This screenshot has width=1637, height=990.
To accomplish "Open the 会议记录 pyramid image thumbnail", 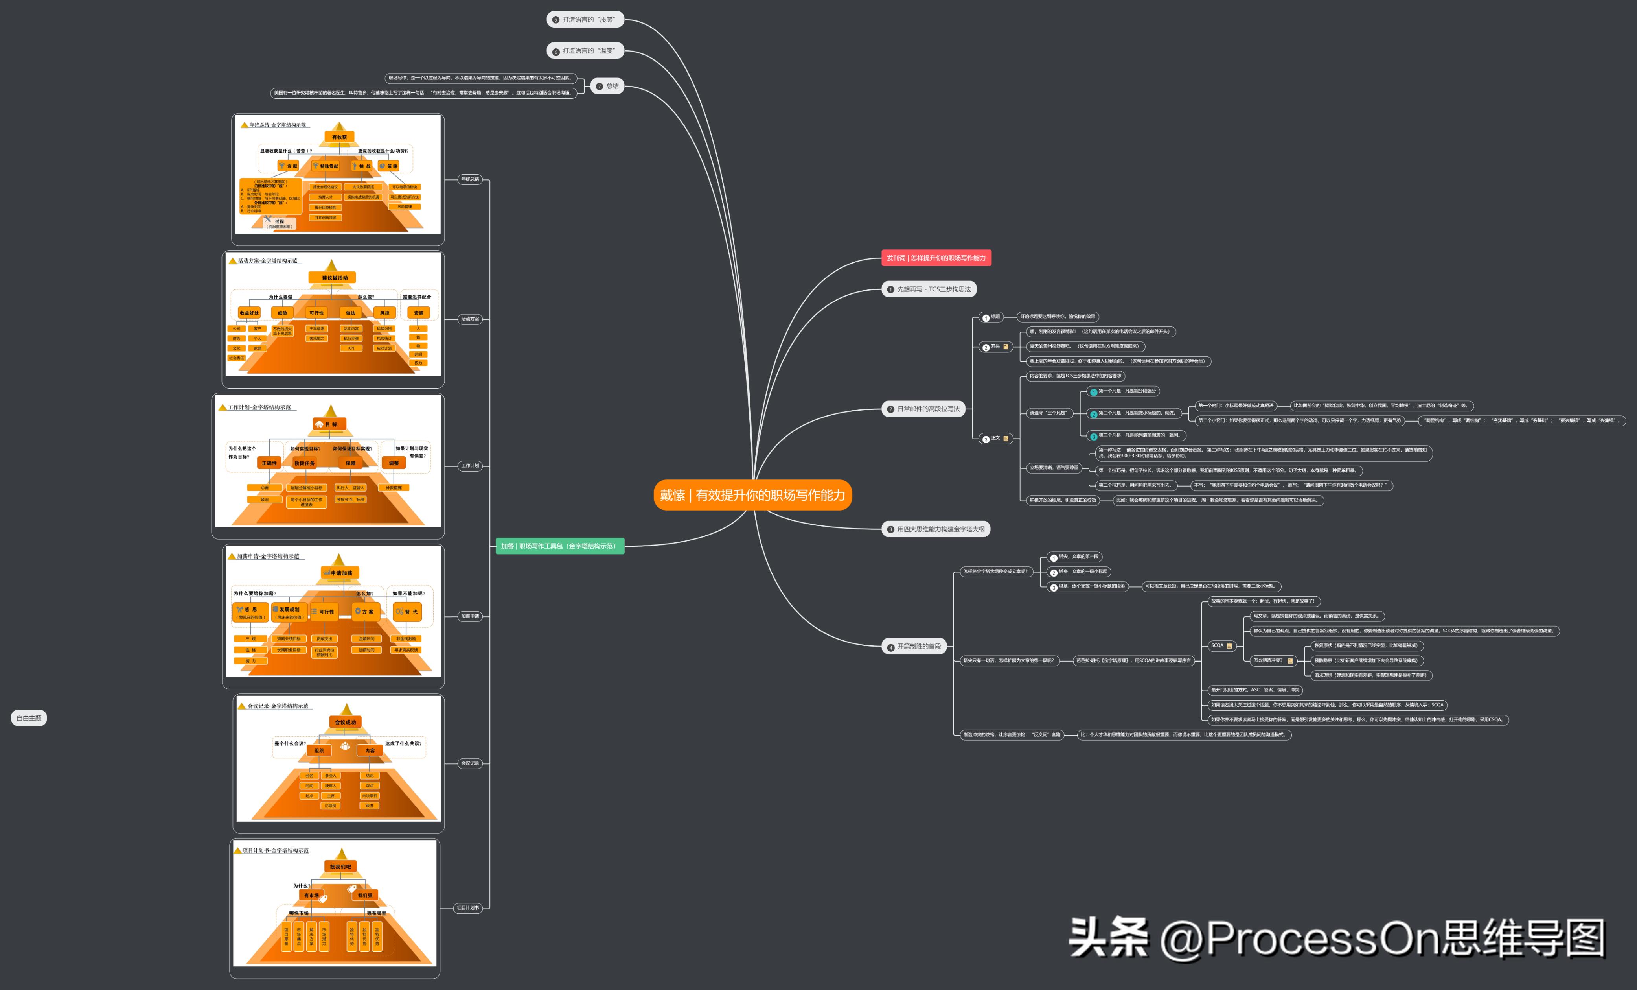I will pos(338,759).
